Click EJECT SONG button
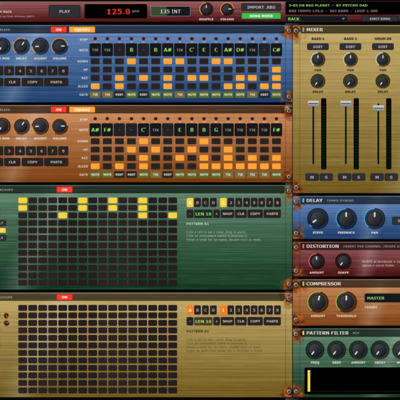Viewport: 400px width, 400px height. (380, 19)
